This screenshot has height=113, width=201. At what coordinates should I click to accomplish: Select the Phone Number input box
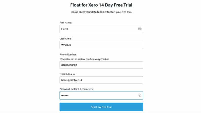pos(101,65)
